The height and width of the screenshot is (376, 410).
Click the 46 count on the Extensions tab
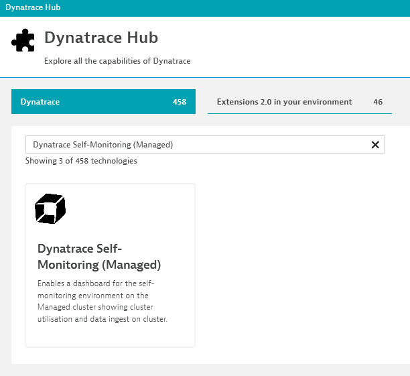(378, 102)
